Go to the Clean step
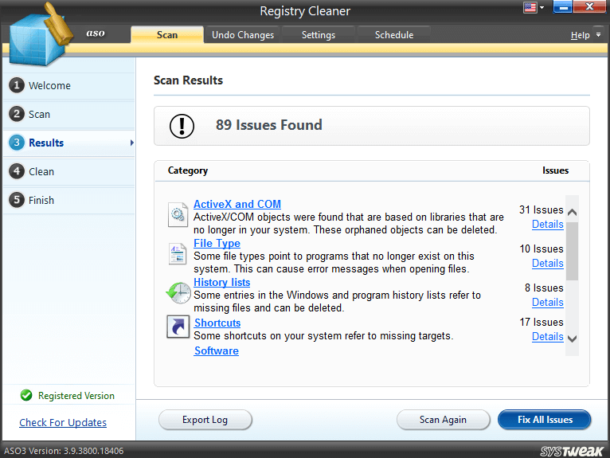The image size is (610, 458). 69,171
